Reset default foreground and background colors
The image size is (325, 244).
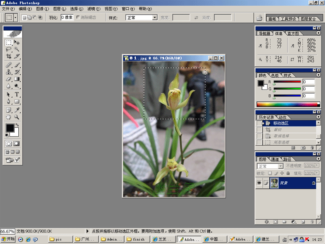(x=7, y=135)
